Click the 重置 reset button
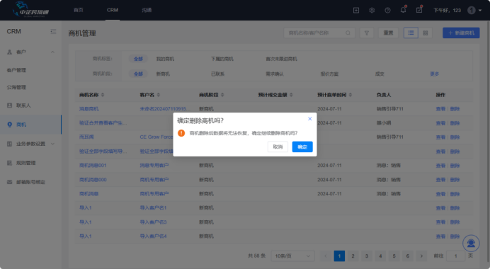The height and width of the screenshot is (269, 490). point(388,33)
